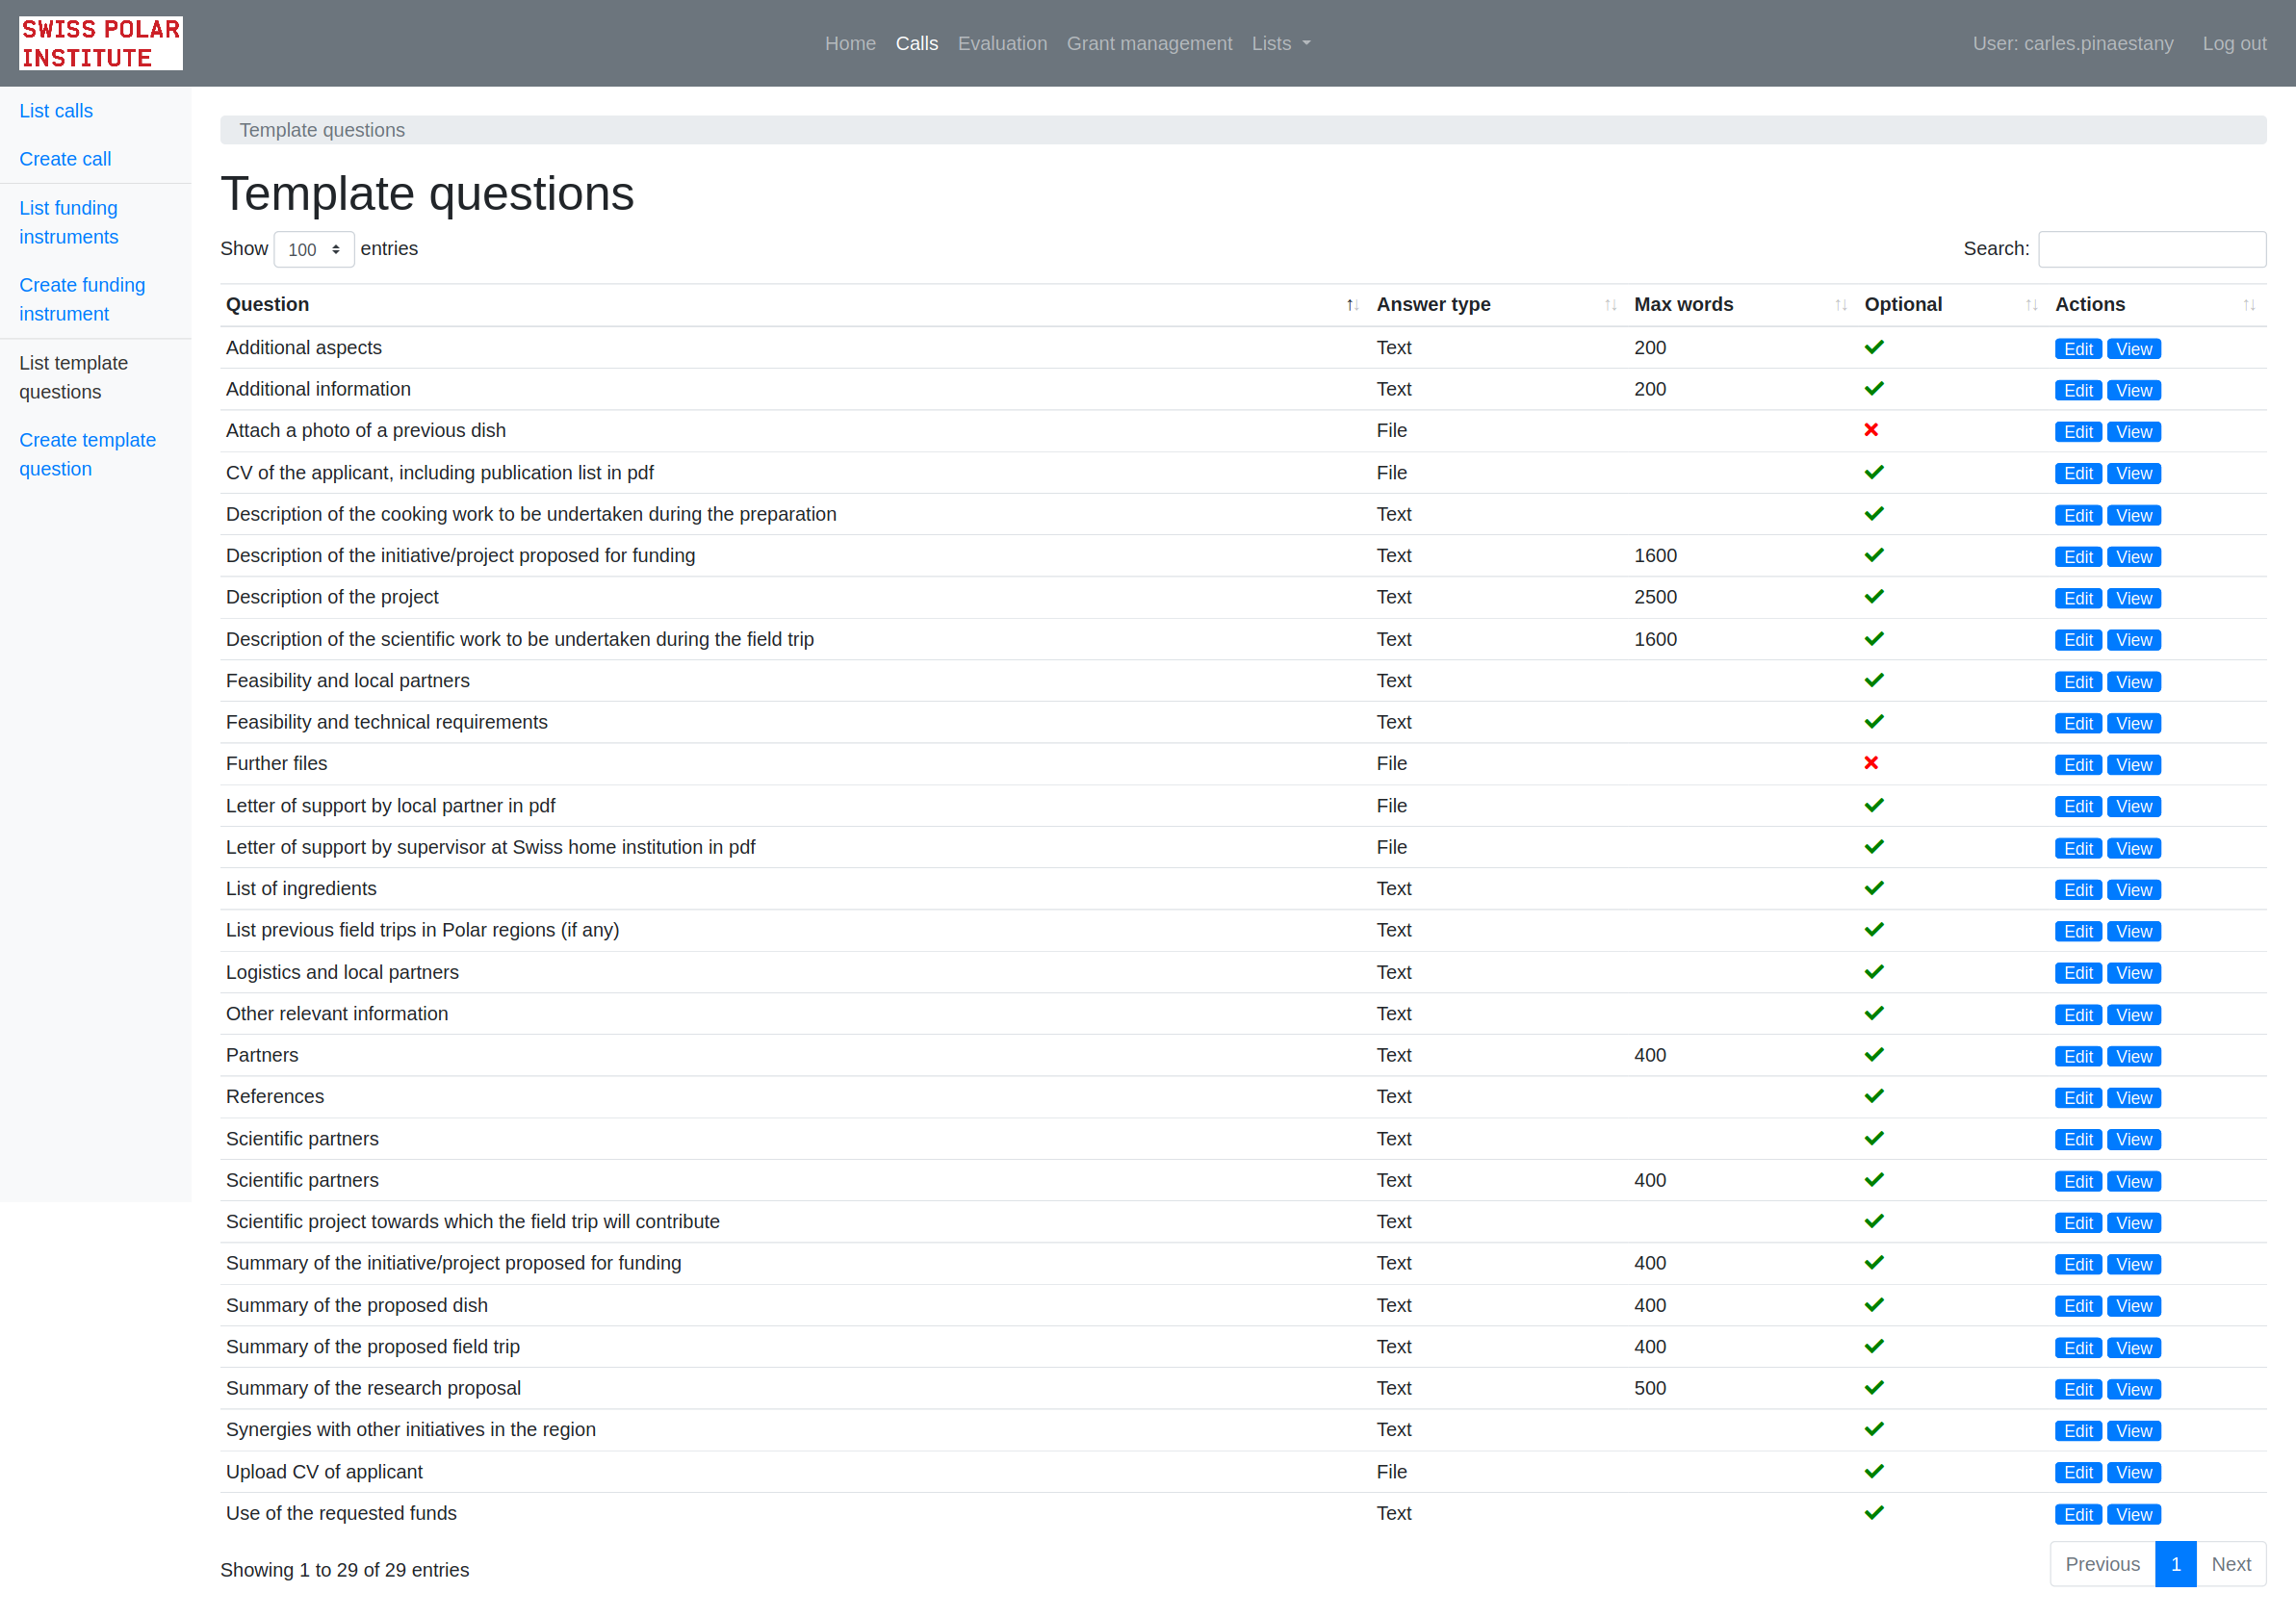
Task: Sort by Optional column arrows
Action: tap(2030, 305)
